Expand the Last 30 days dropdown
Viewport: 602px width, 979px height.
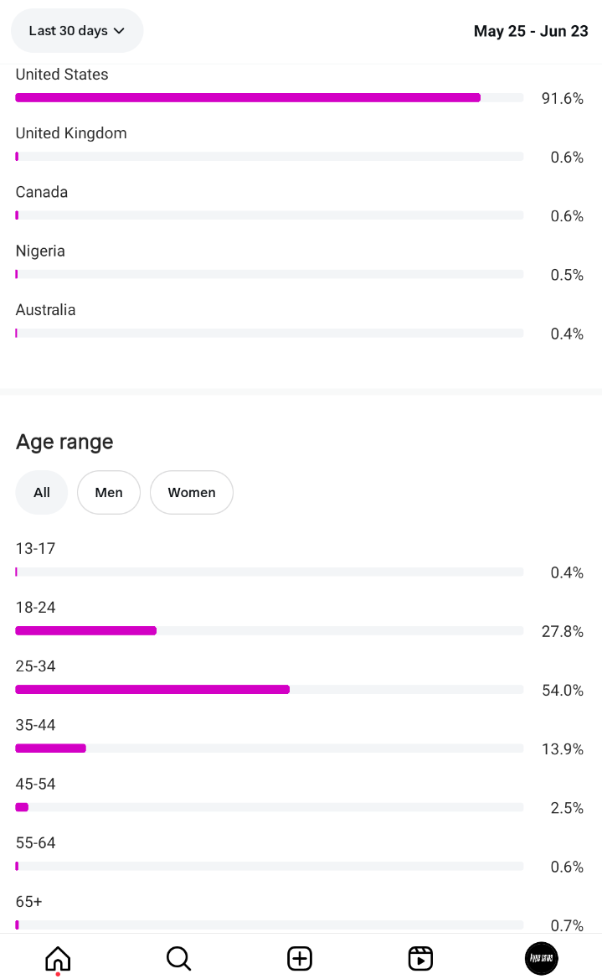pos(77,30)
